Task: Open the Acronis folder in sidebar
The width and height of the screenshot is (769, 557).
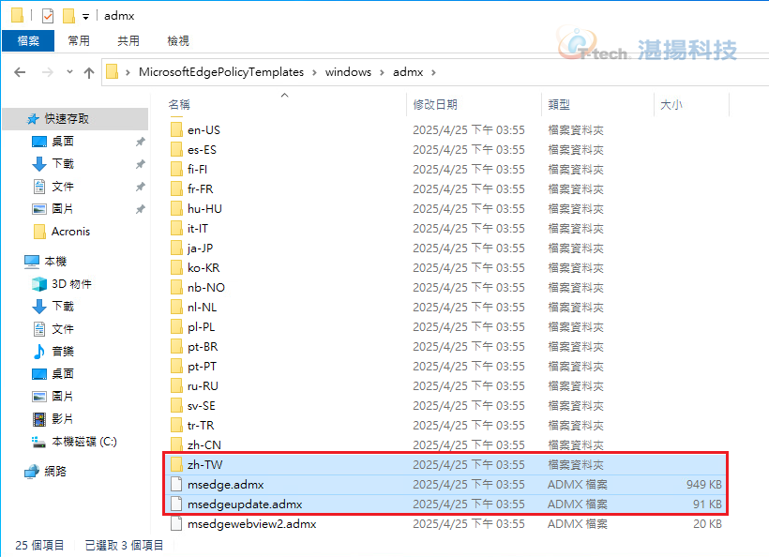Action: coord(70,232)
